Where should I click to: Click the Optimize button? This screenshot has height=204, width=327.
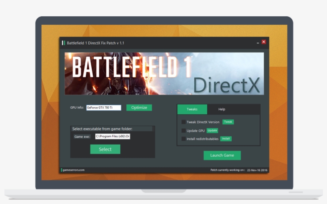(x=139, y=108)
